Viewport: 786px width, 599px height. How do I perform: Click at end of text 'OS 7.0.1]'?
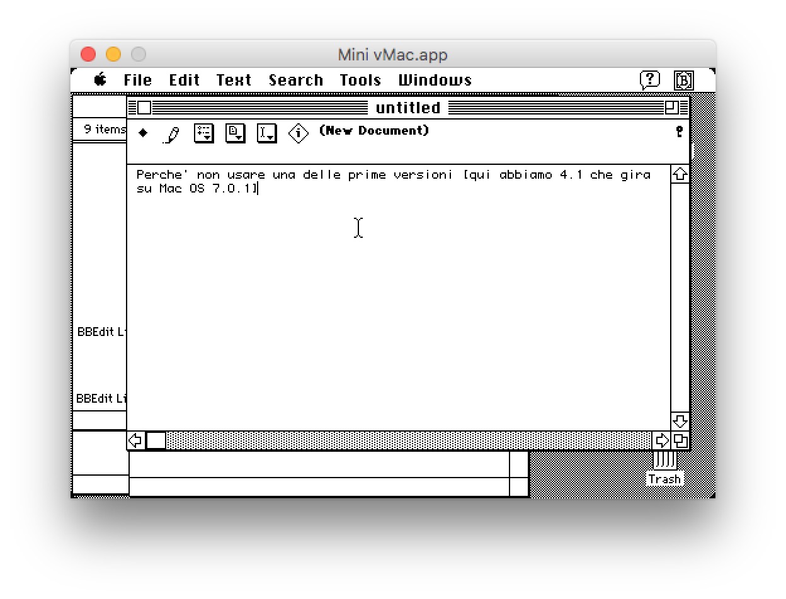[259, 189]
